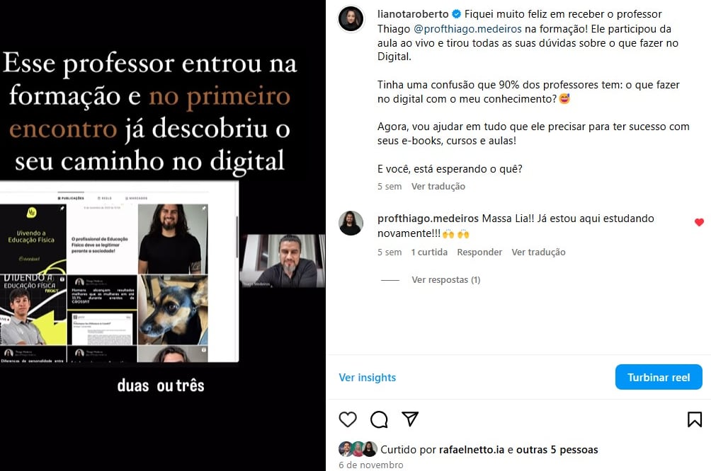Open Ver insights link
Viewport: 711px width, 471px height.
368,377
